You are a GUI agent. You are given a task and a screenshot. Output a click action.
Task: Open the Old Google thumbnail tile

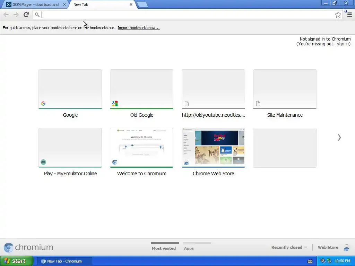142,89
